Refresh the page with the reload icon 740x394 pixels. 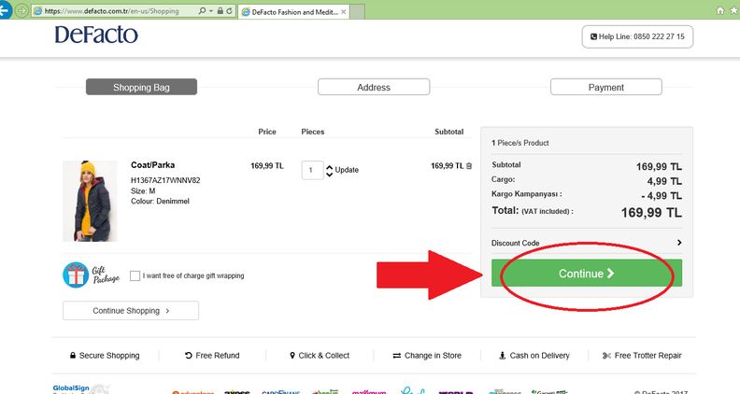point(229,11)
